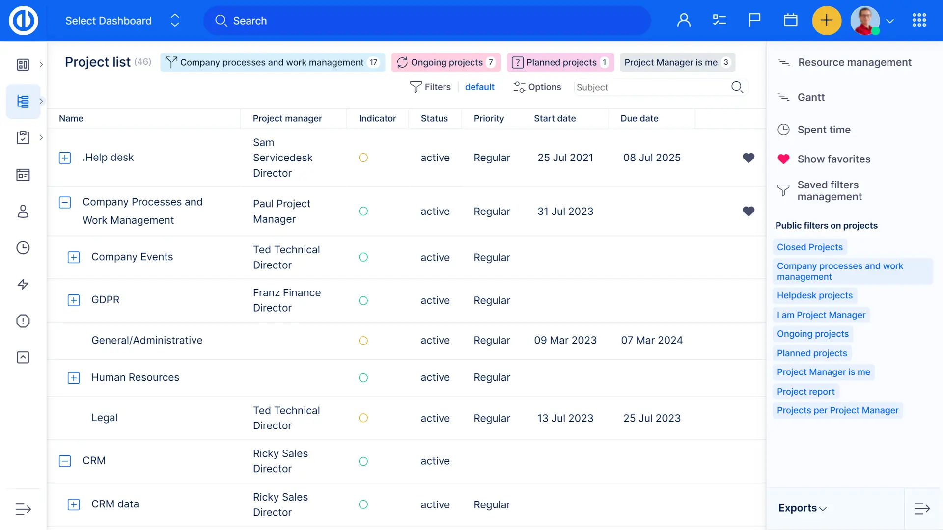Open the calendar icon in top bar
This screenshot has width=943, height=530.
point(790,21)
